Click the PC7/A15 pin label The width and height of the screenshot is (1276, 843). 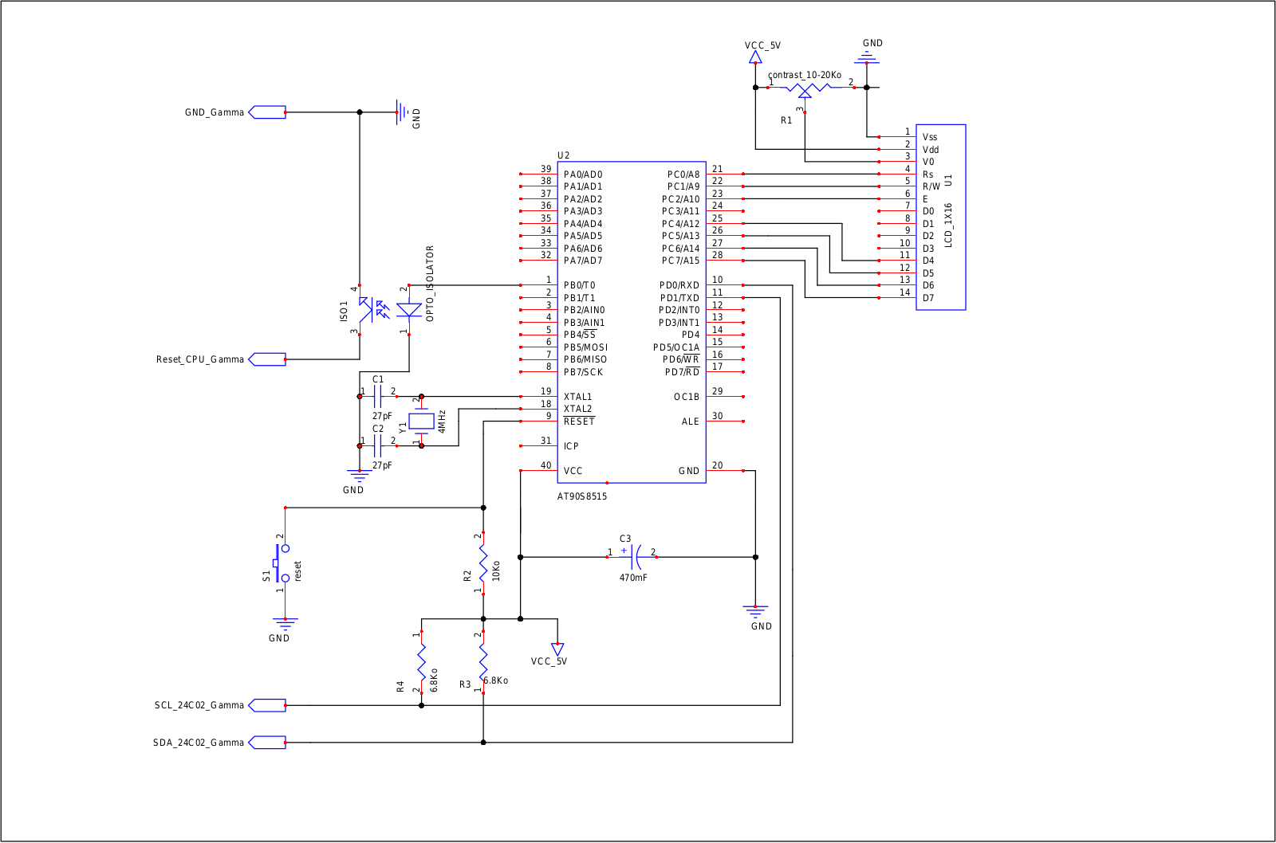tap(680, 261)
